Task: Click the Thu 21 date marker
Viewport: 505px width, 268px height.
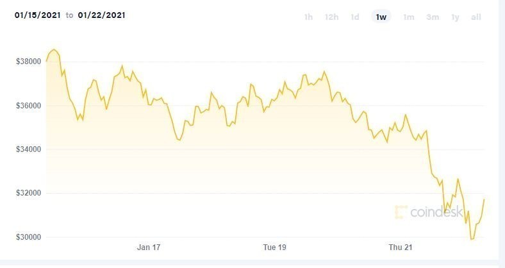Action: pyautogui.click(x=401, y=247)
